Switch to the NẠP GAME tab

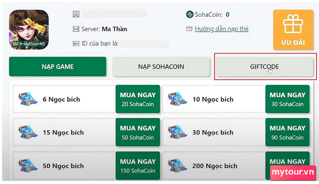click(x=57, y=66)
